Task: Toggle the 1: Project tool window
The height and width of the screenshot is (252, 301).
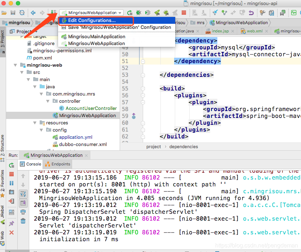Action: click(x=3, y=42)
